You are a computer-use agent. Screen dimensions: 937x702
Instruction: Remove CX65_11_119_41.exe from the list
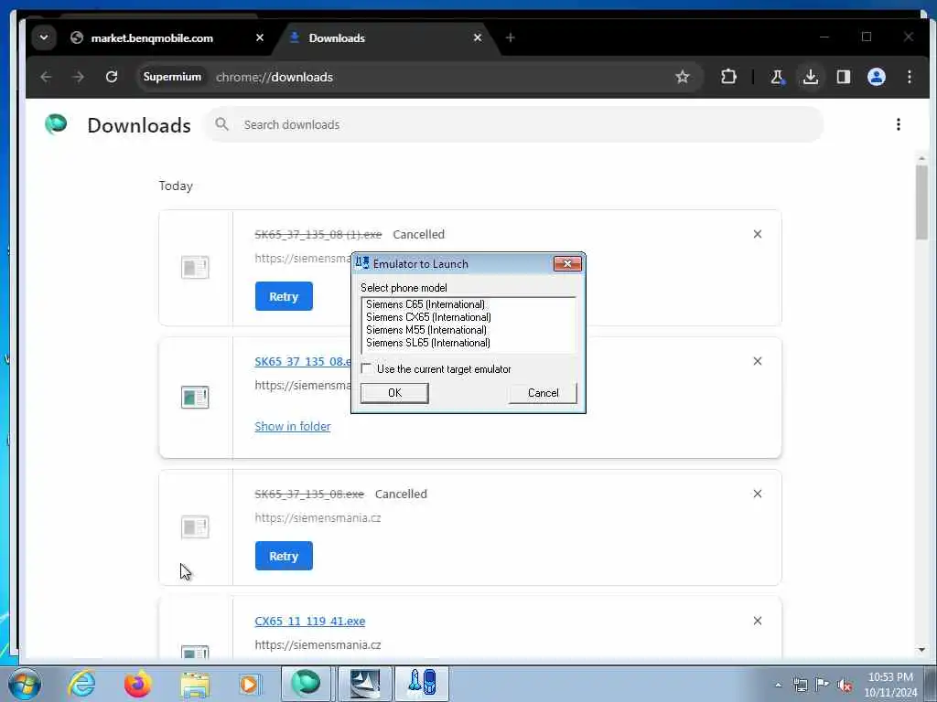click(757, 621)
